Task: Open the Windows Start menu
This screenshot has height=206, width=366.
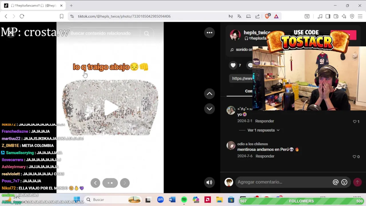Action: point(77,200)
